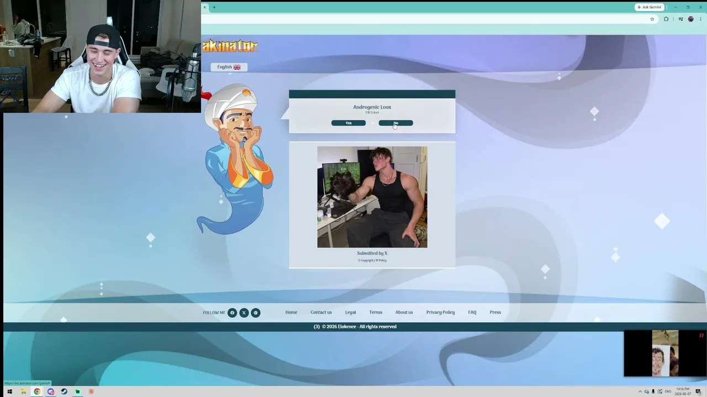
Task: Open the Chrome three-dot menu
Action: point(700,19)
